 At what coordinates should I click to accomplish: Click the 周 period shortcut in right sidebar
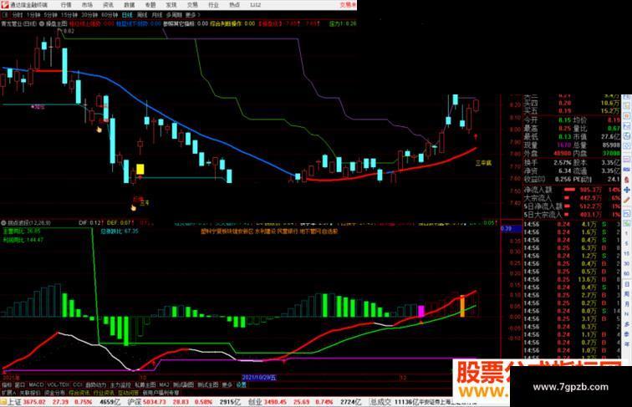click(x=627, y=294)
